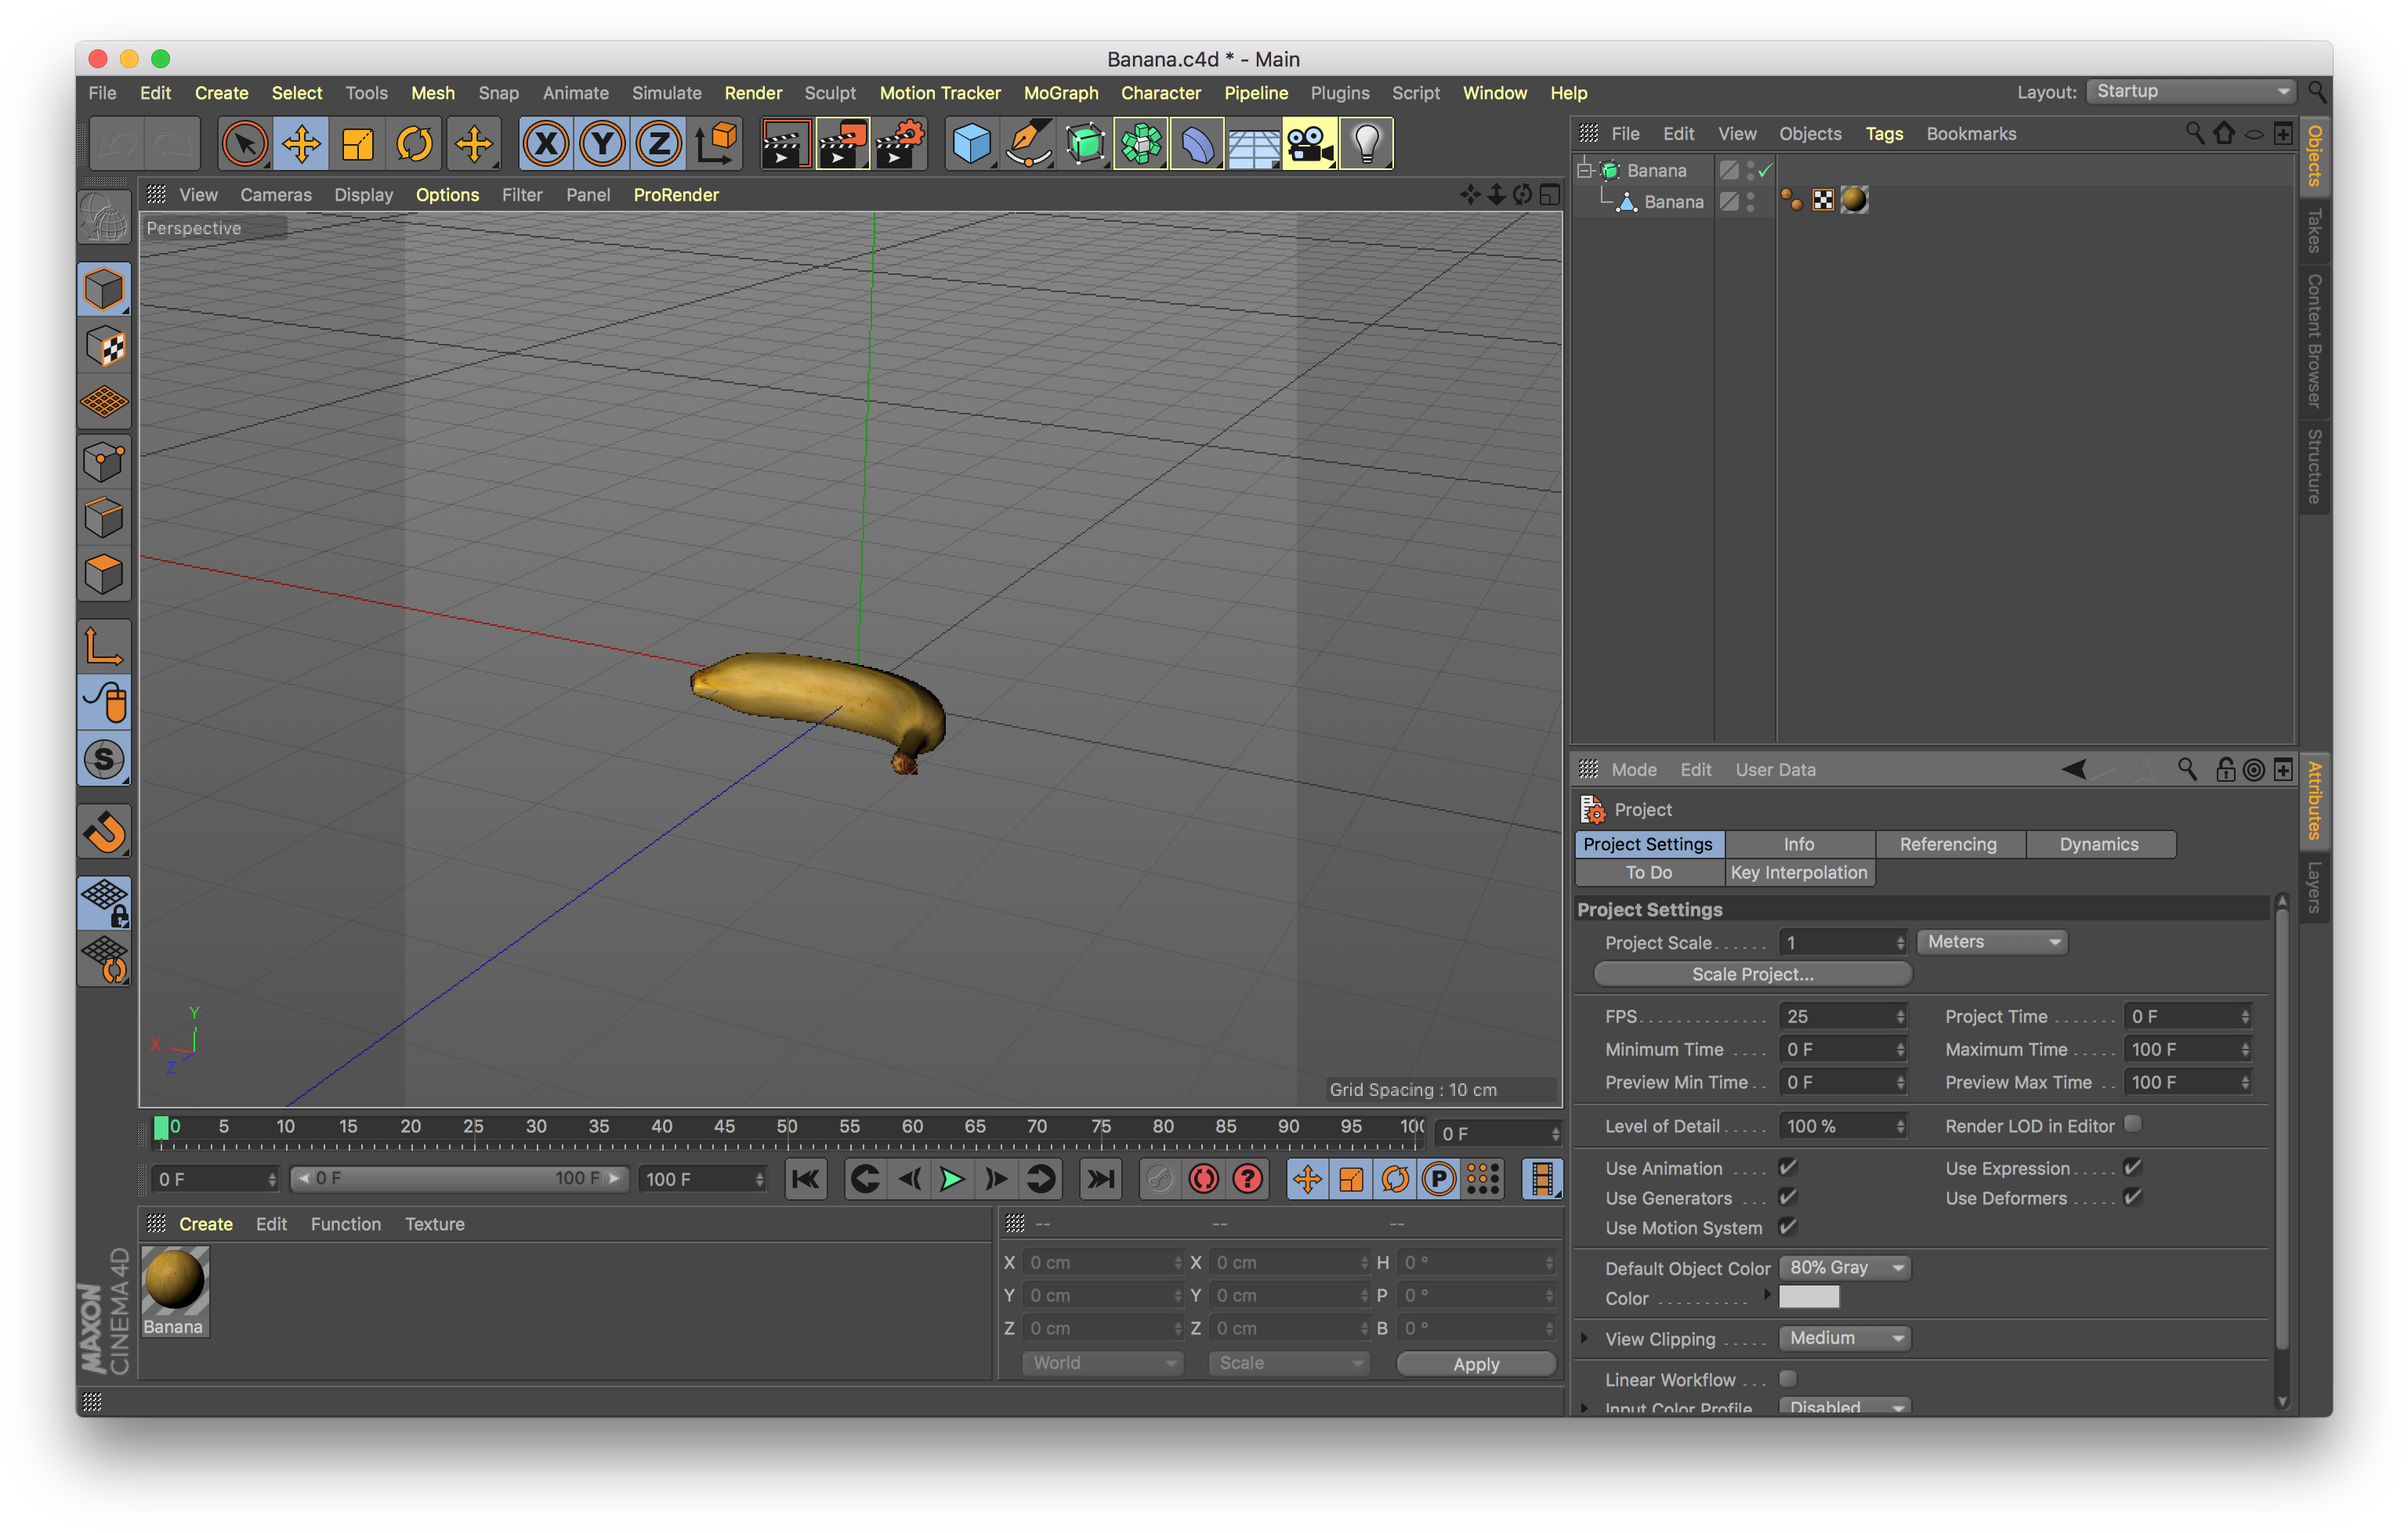The width and height of the screenshot is (2408, 1533).
Task: Activate the Scale tool
Action: coord(357,144)
